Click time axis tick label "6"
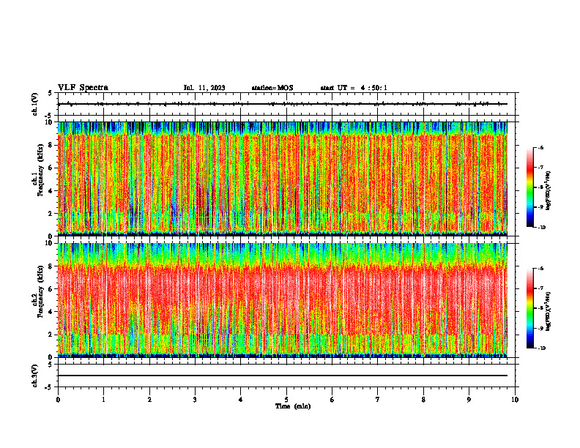 (x=332, y=400)
